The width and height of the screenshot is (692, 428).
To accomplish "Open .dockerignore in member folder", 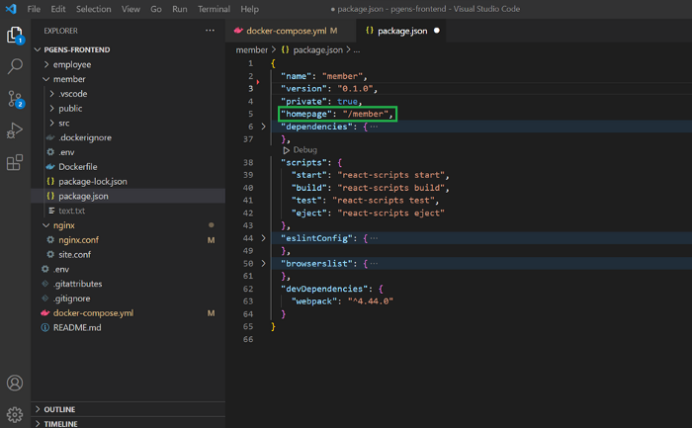I will 85,137.
